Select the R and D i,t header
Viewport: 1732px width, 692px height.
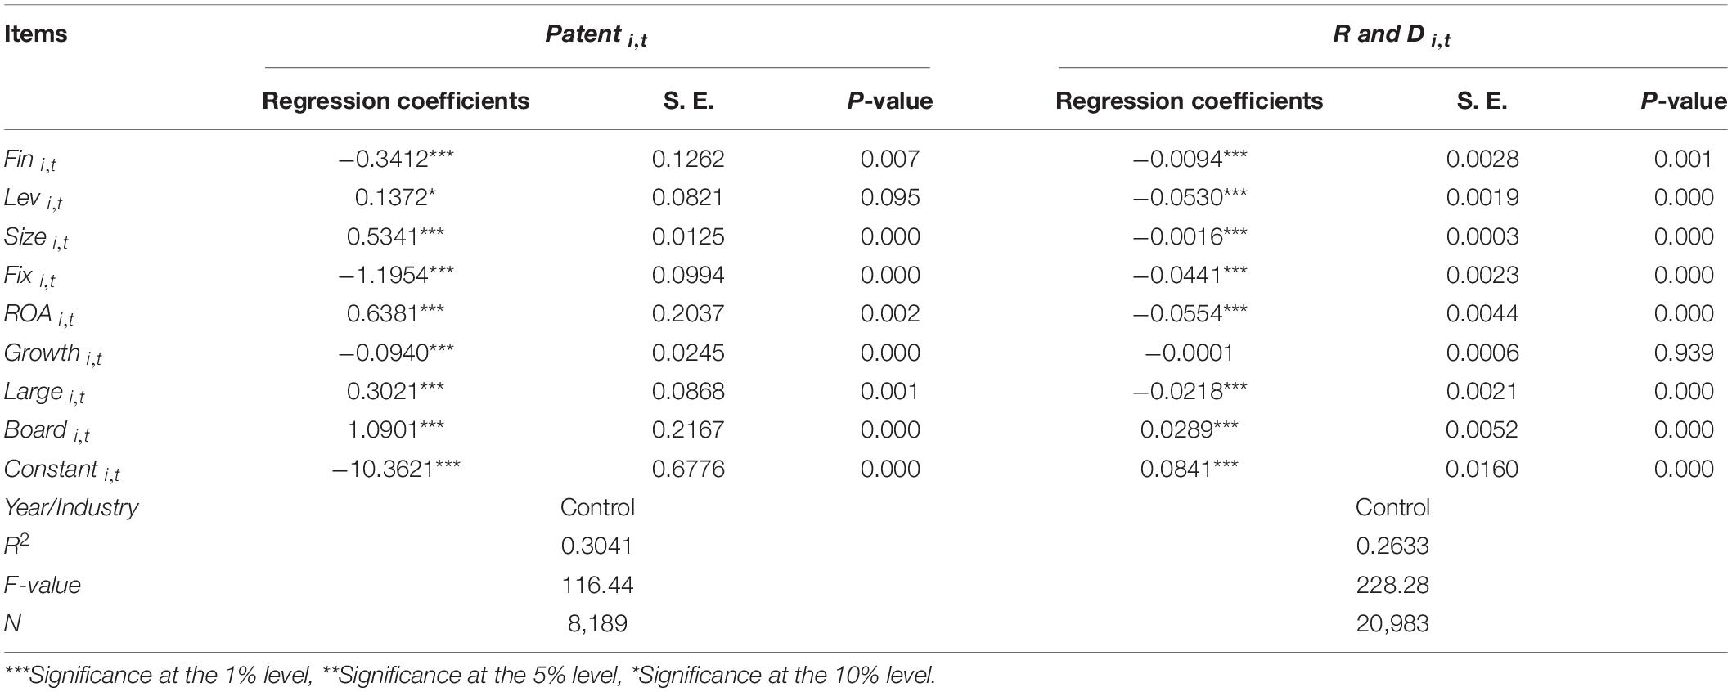1392,36
